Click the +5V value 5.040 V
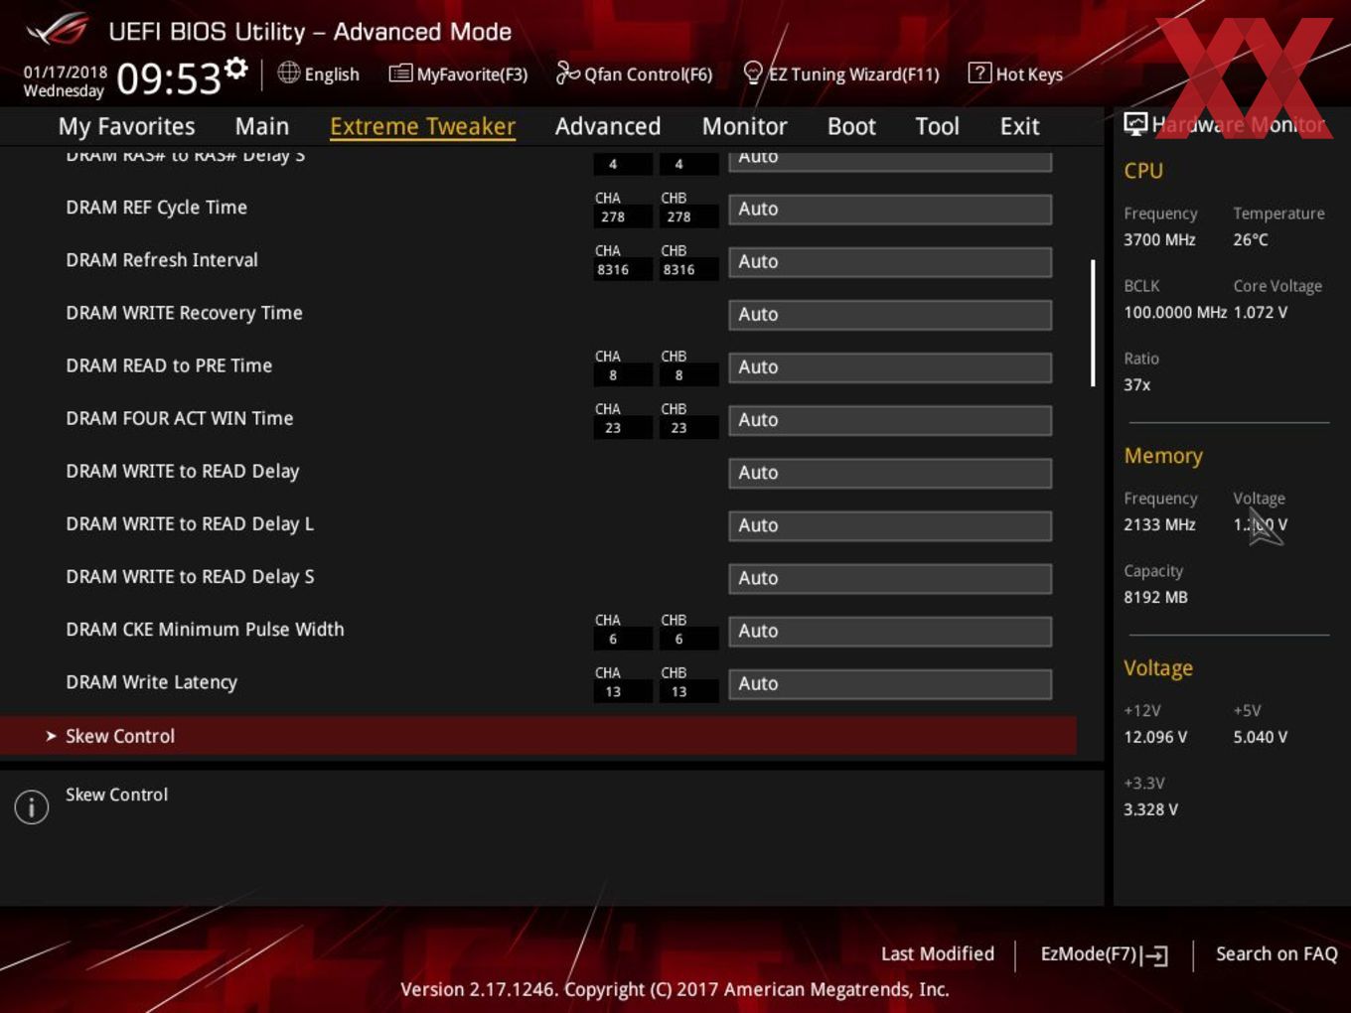 pyautogui.click(x=1260, y=737)
